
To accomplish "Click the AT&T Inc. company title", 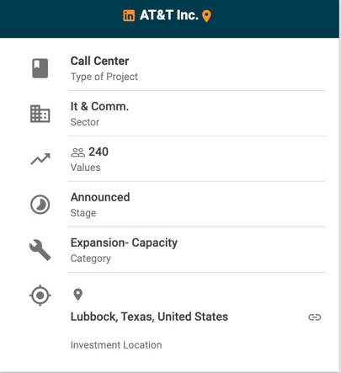I will (169, 15).
